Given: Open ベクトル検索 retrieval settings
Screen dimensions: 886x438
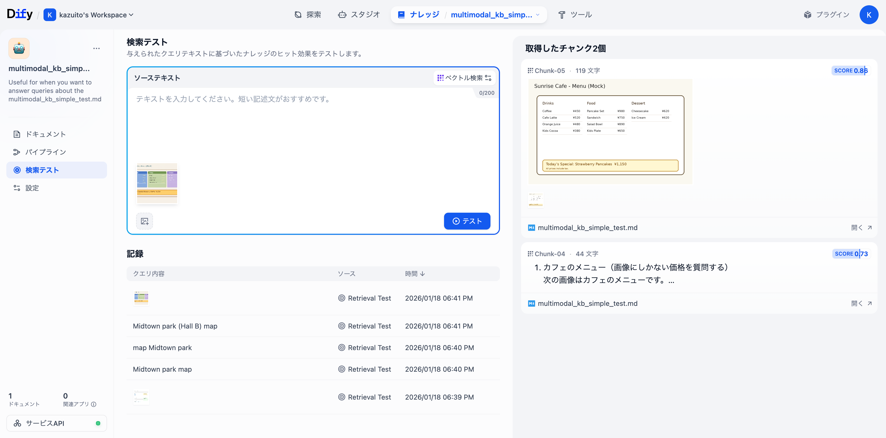Looking at the screenshot, I should (464, 78).
